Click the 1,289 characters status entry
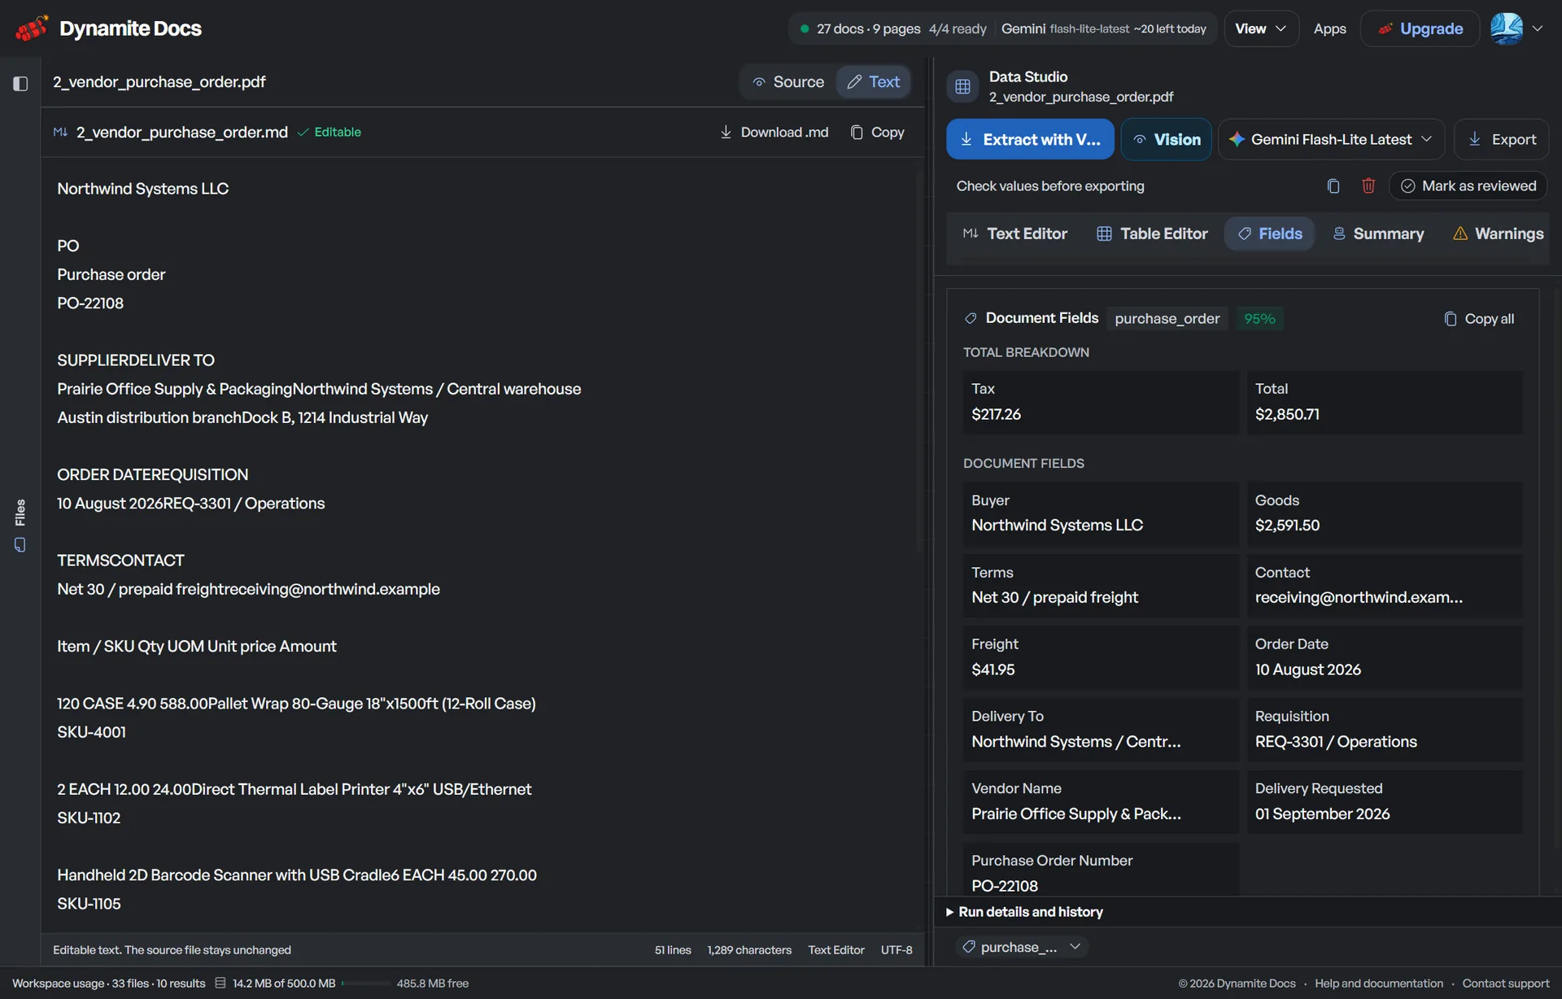The image size is (1562, 999). [749, 950]
